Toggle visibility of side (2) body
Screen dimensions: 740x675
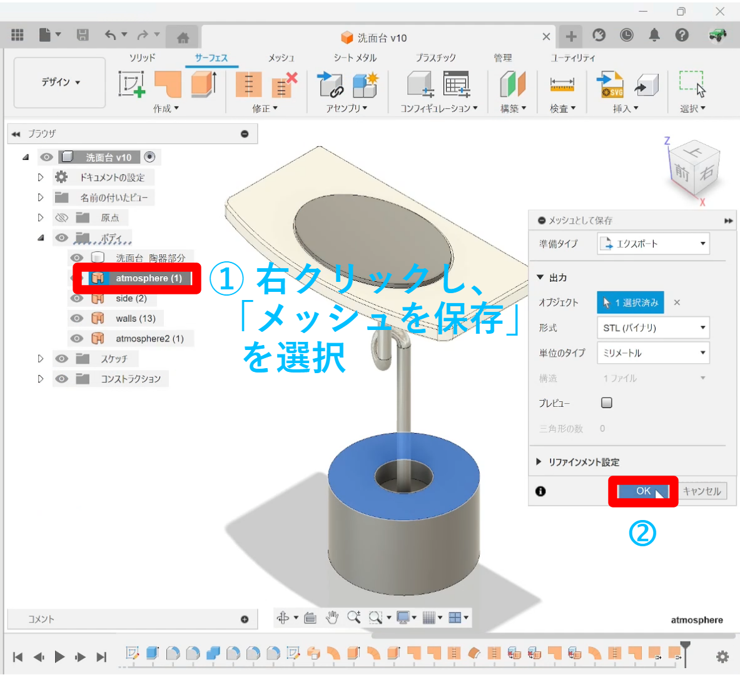(x=77, y=298)
